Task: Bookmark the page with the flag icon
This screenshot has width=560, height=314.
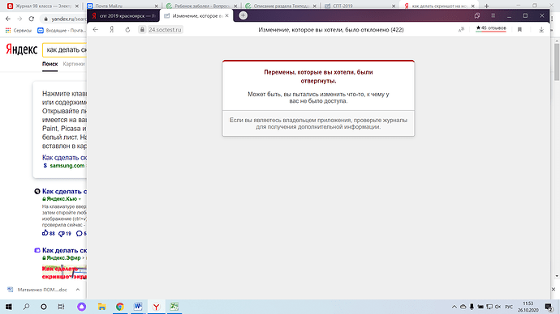Action: click(519, 30)
